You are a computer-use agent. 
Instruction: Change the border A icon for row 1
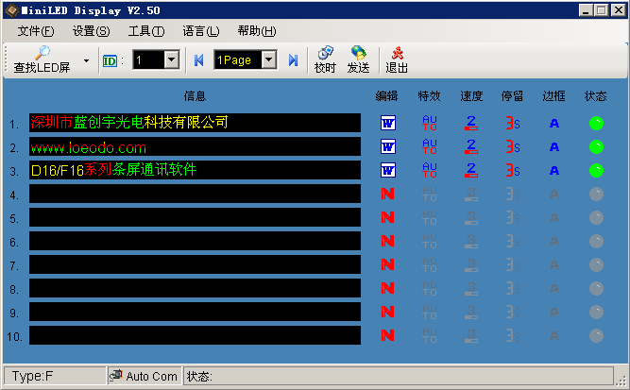[x=554, y=124]
